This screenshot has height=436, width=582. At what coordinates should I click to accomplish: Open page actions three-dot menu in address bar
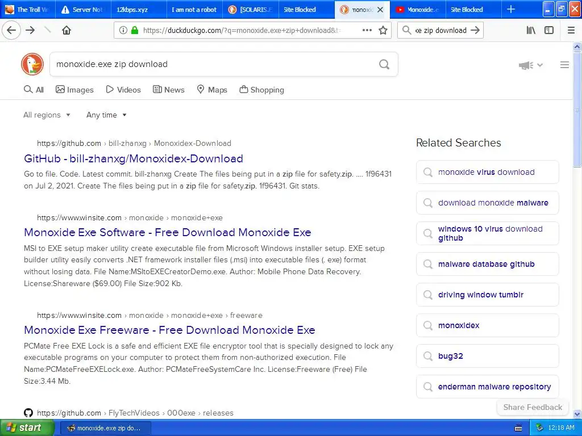(367, 31)
